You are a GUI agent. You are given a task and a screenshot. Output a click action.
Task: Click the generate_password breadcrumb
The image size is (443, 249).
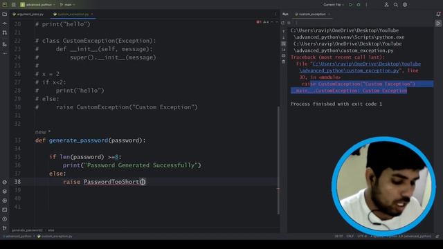pos(27,230)
